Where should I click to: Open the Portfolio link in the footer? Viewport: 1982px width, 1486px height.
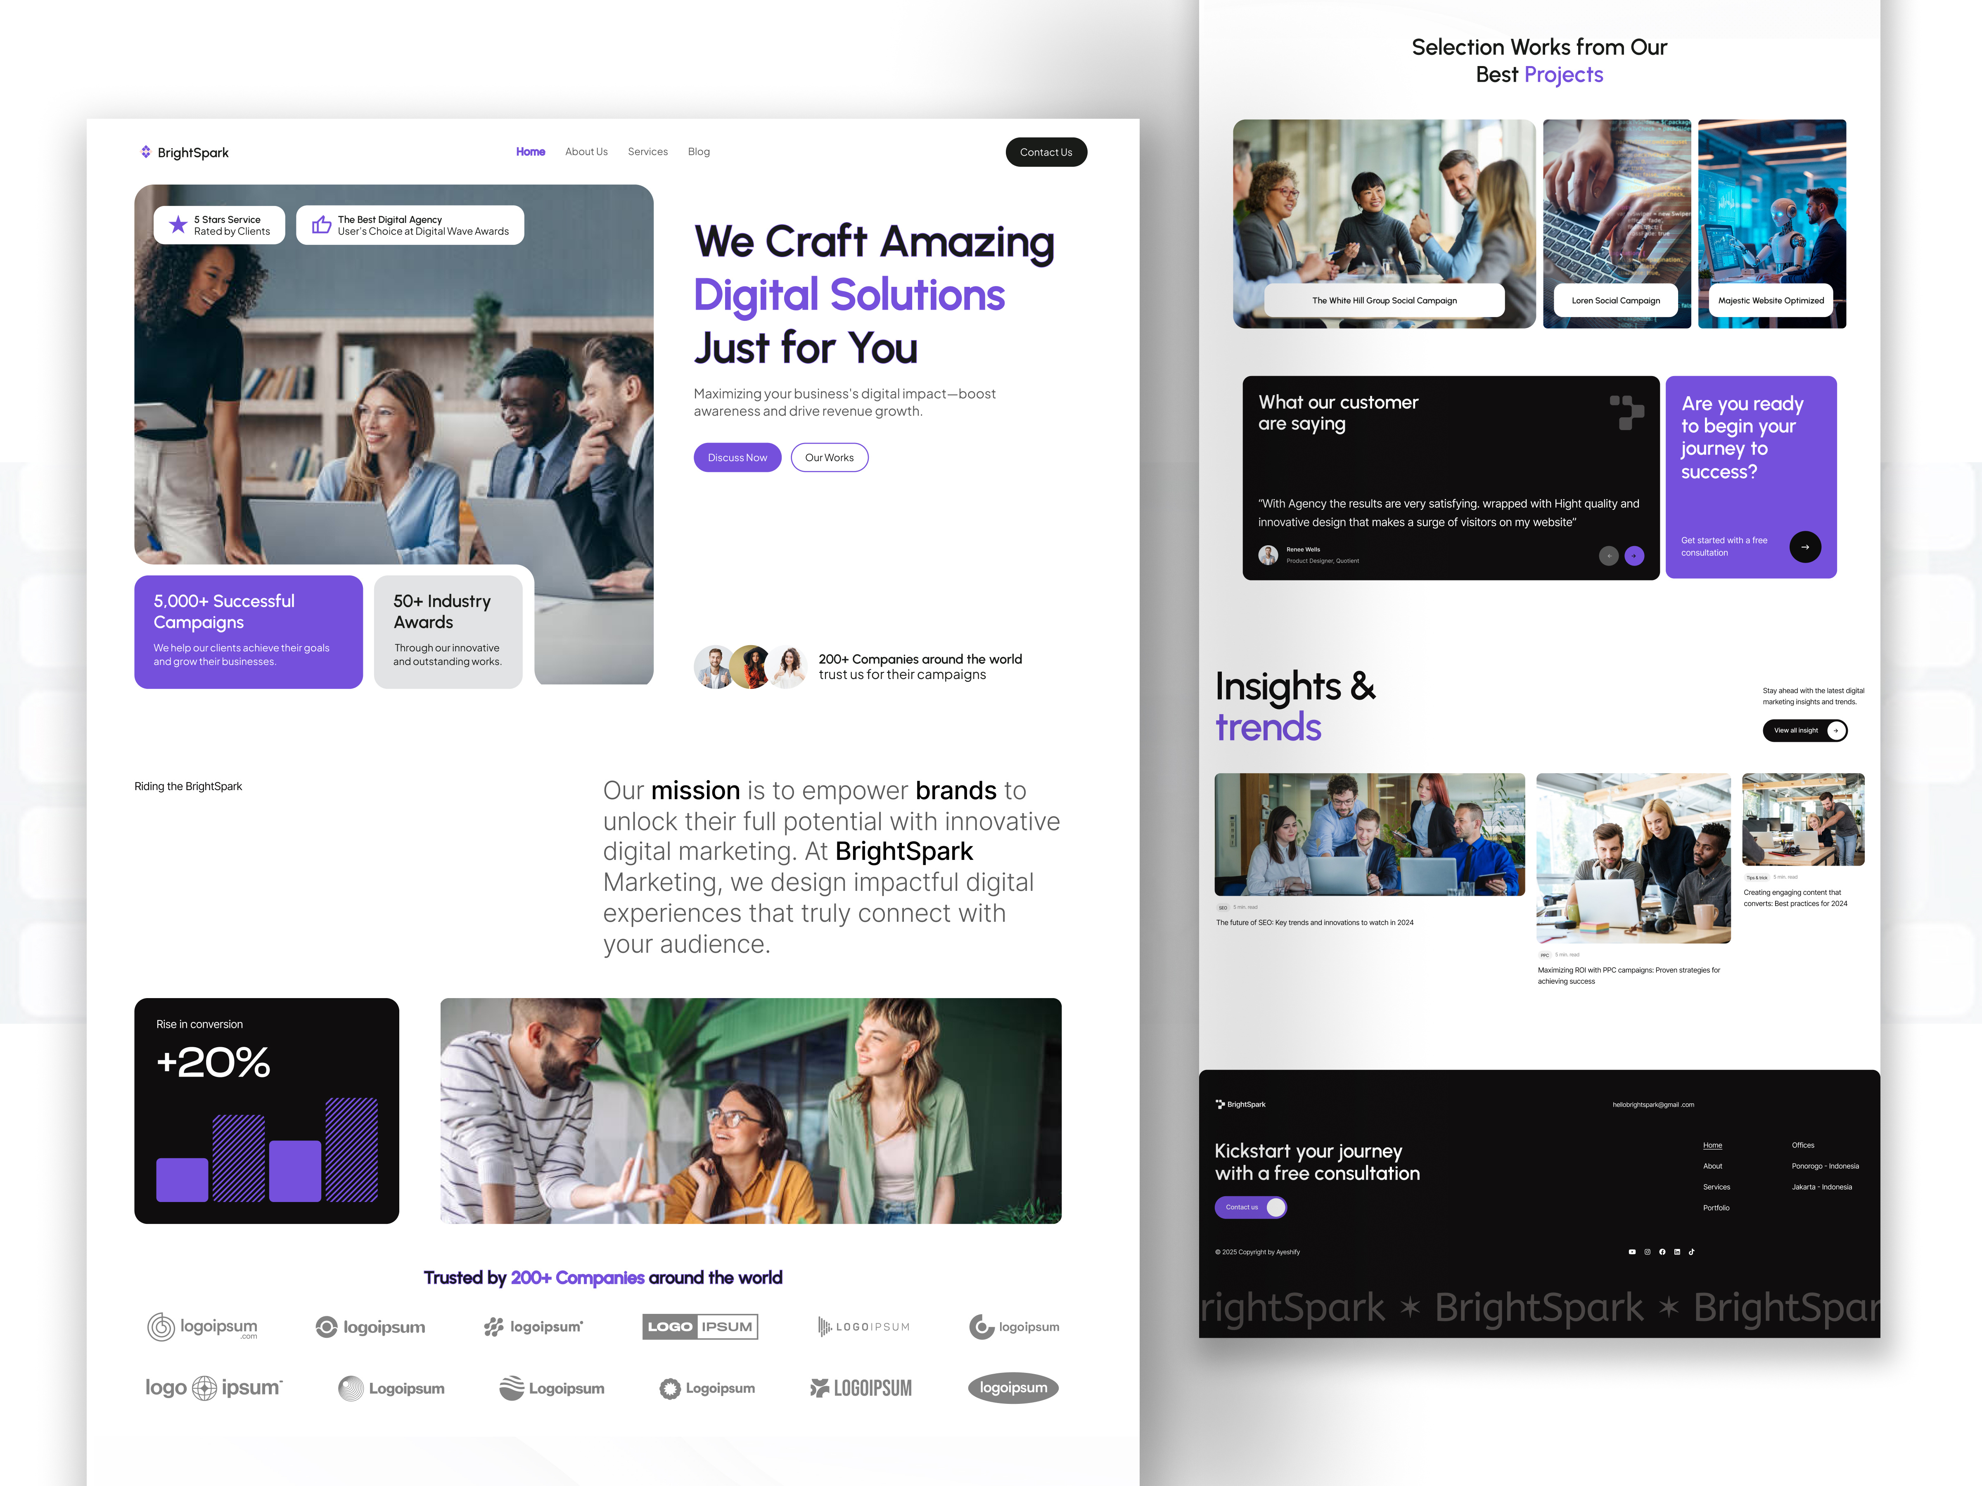1716,1207
